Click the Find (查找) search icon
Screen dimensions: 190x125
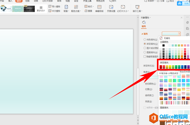click(x=110, y=1)
